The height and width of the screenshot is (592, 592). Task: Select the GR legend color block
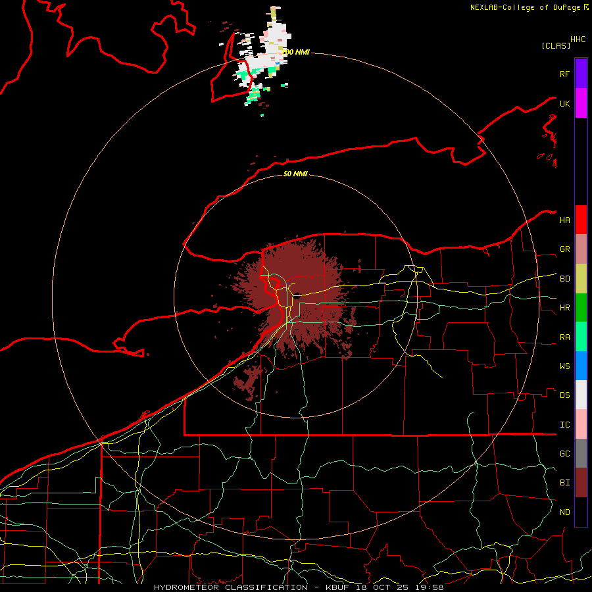[x=581, y=249]
